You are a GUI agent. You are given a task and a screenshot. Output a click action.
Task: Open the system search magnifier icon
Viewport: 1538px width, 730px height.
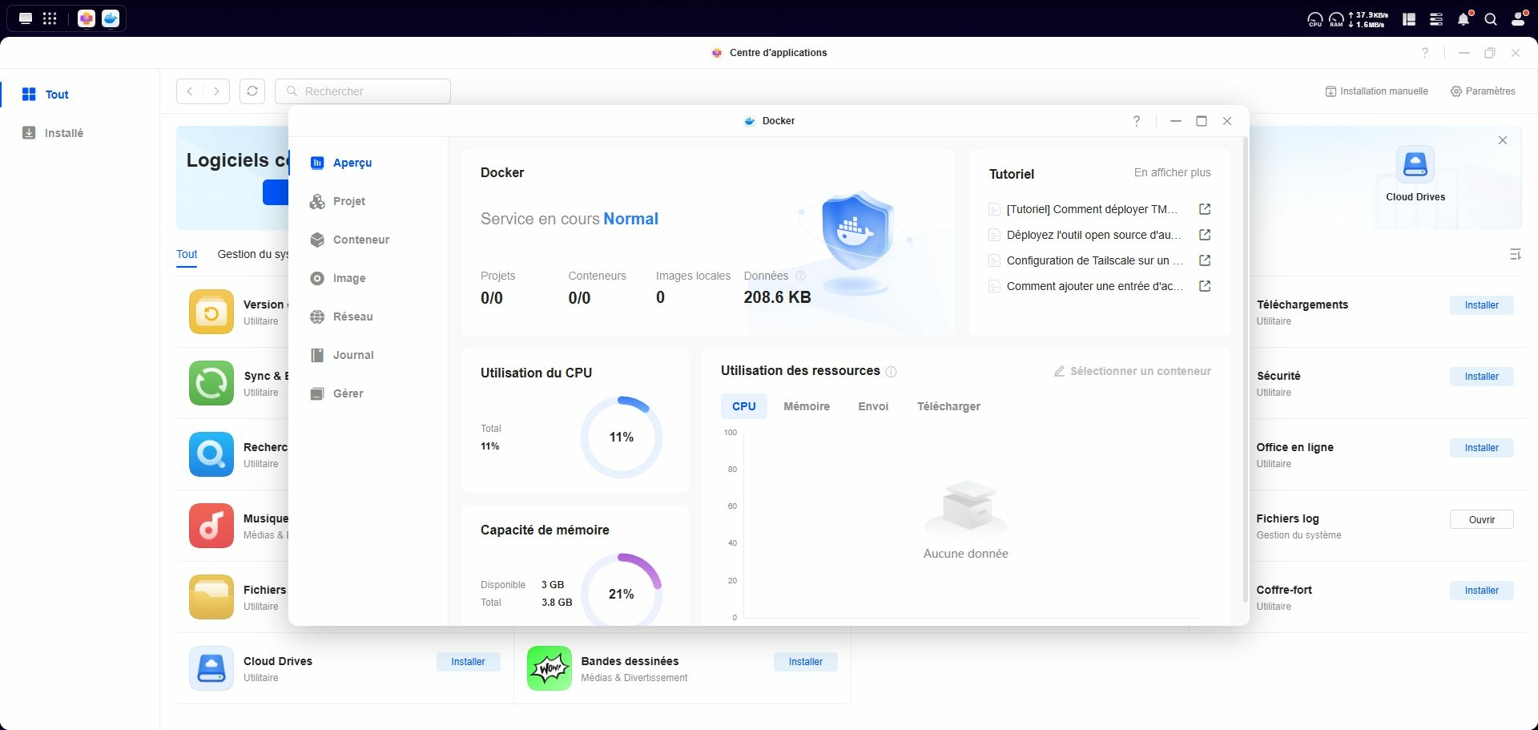tap(1491, 19)
